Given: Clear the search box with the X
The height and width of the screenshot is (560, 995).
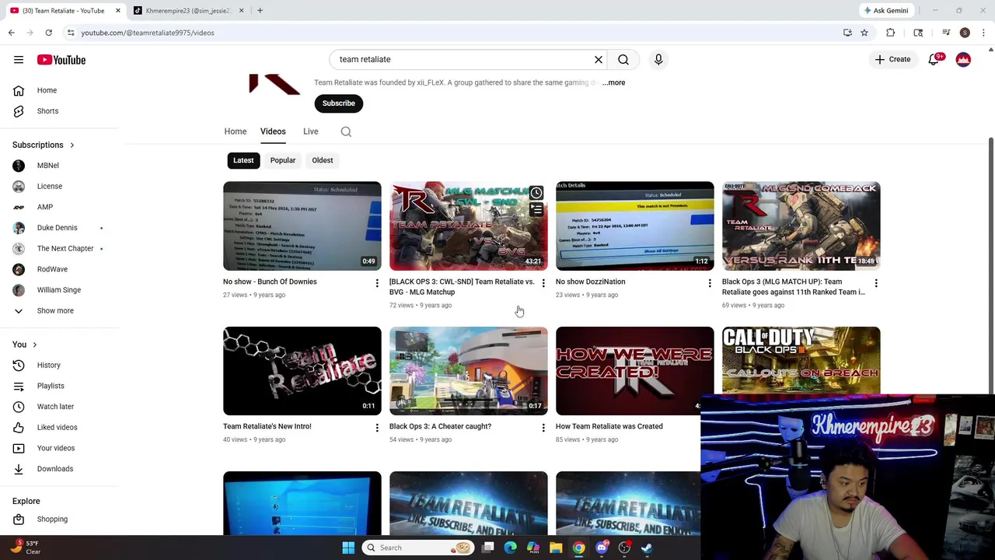Looking at the screenshot, I should click(x=599, y=59).
